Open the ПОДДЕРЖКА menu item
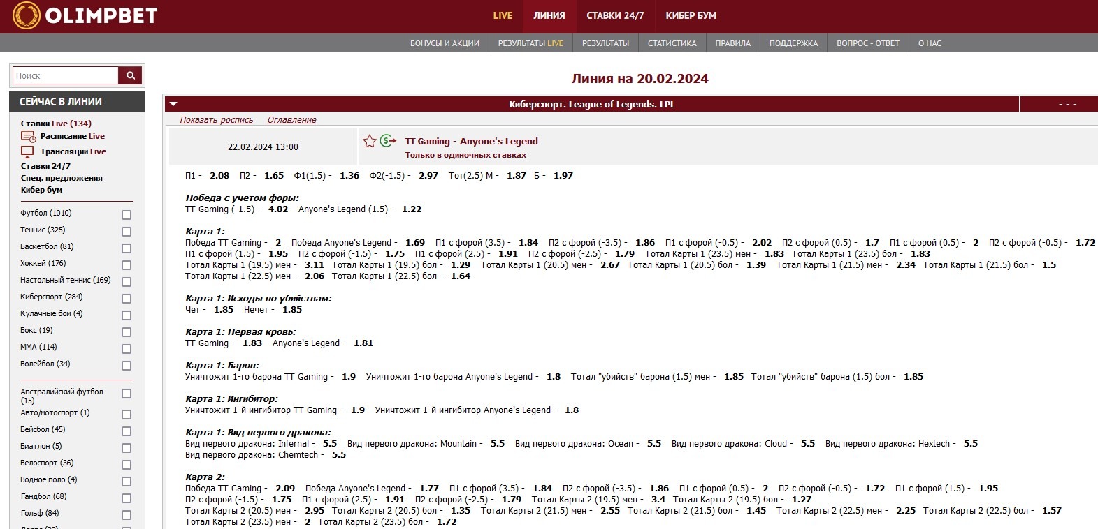 (793, 43)
